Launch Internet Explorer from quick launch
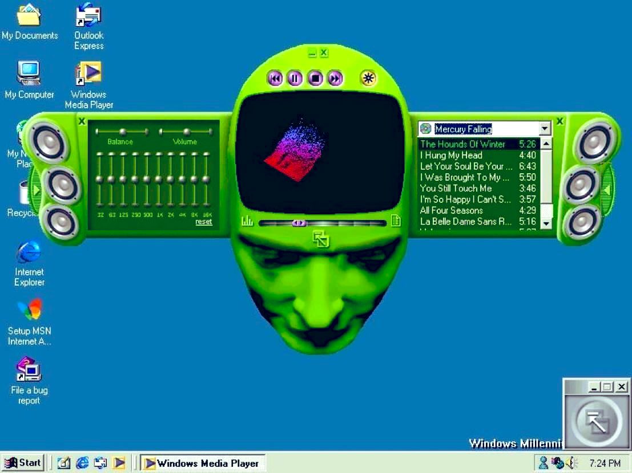 tap(82, 463)
